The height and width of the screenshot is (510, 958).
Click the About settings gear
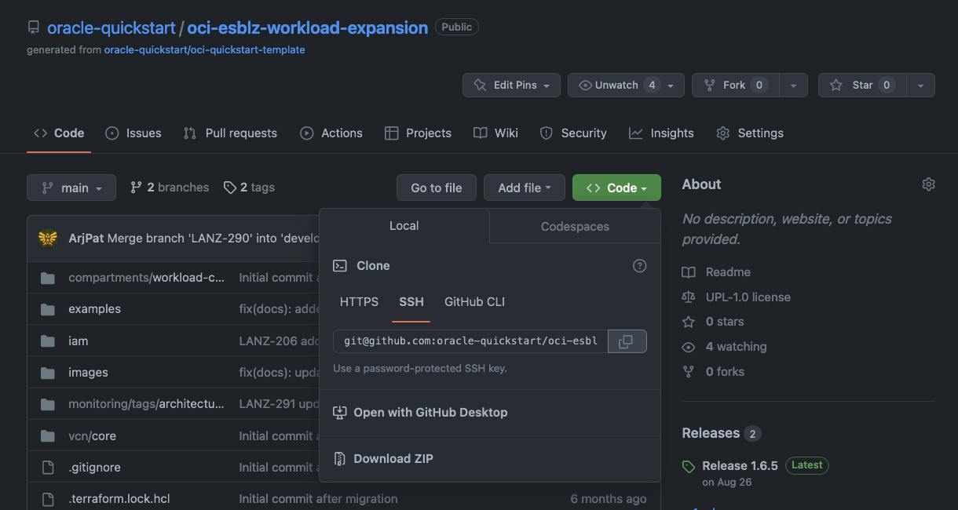(x=928, y=184)
